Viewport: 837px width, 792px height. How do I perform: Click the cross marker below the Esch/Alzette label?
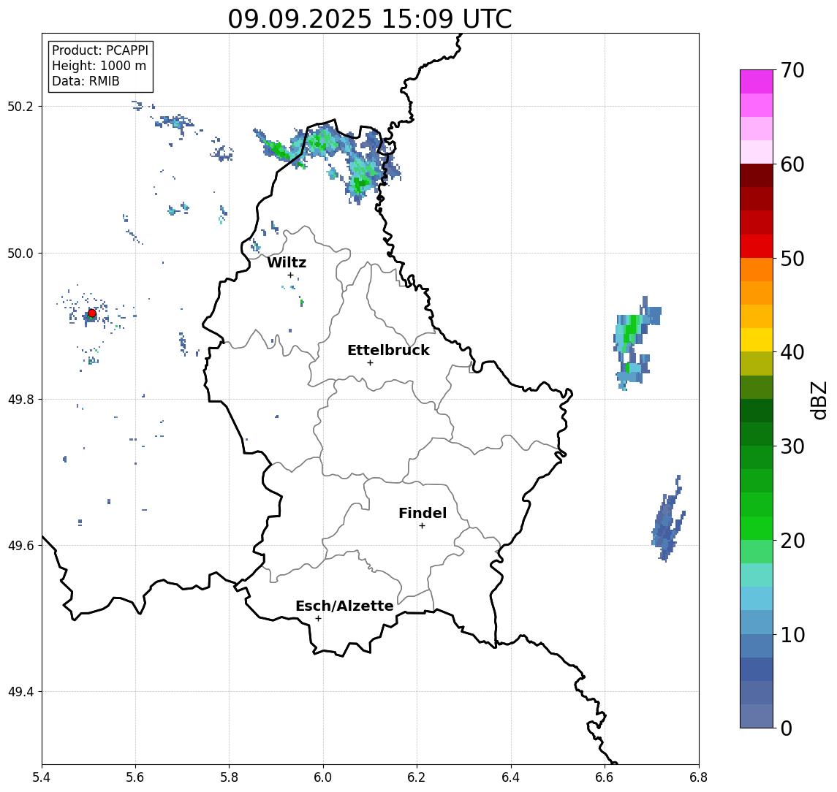318,619
